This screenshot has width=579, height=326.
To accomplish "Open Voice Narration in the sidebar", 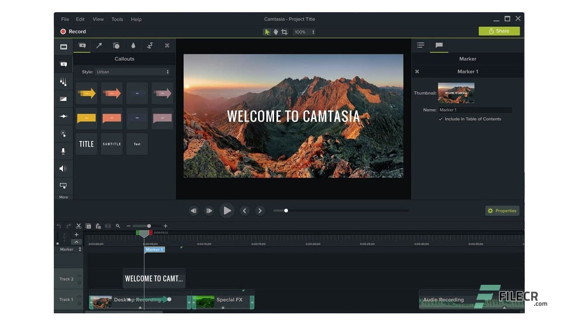I will click(63, 151).
